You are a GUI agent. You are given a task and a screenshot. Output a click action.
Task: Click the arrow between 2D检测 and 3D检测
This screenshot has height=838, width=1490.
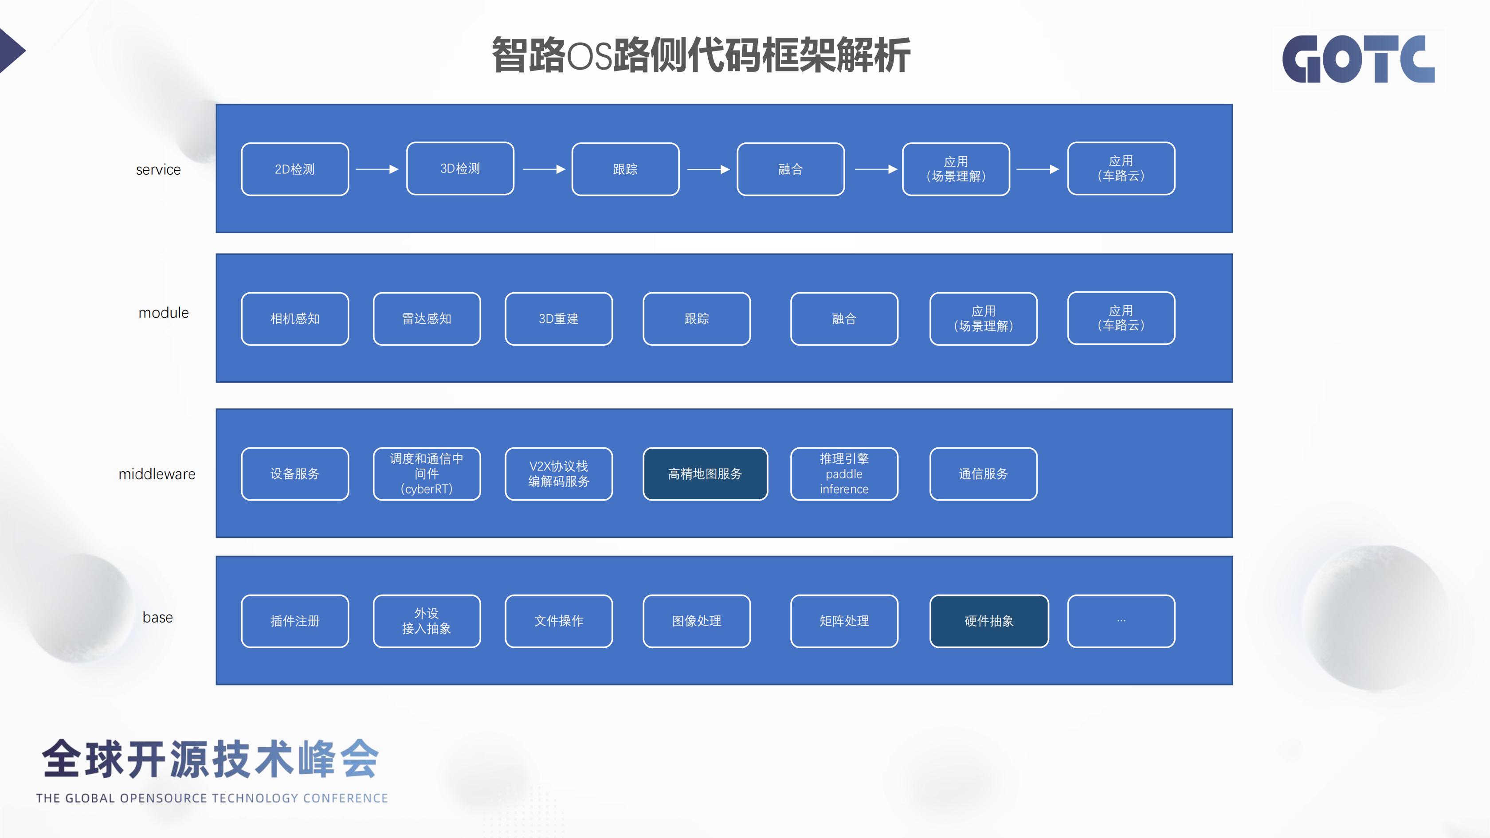377,169
